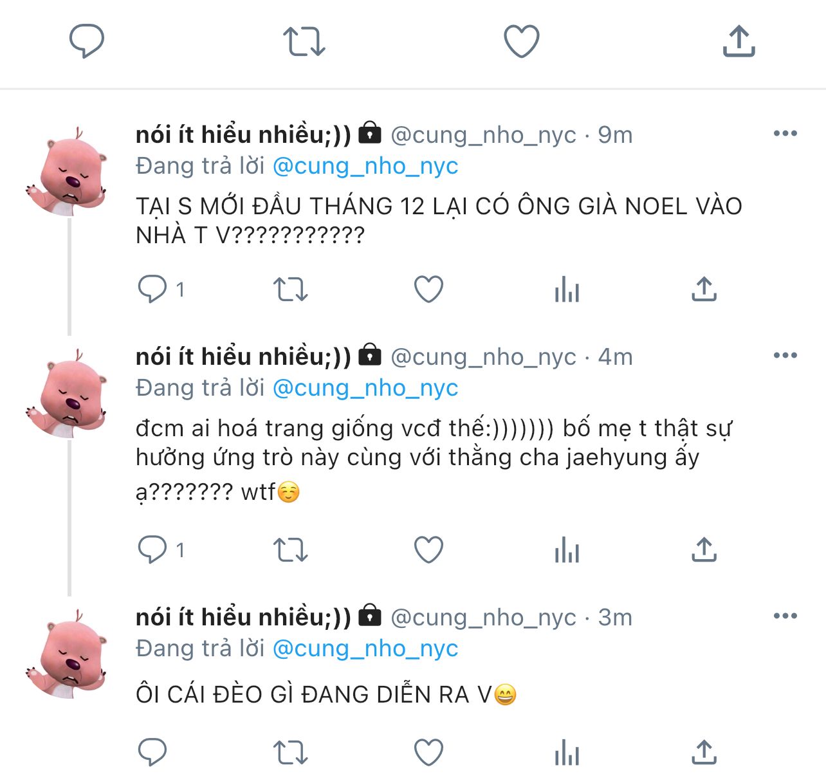Share the tweet posted 9m ago
The image size is (826, 783).
pos(704,290)
